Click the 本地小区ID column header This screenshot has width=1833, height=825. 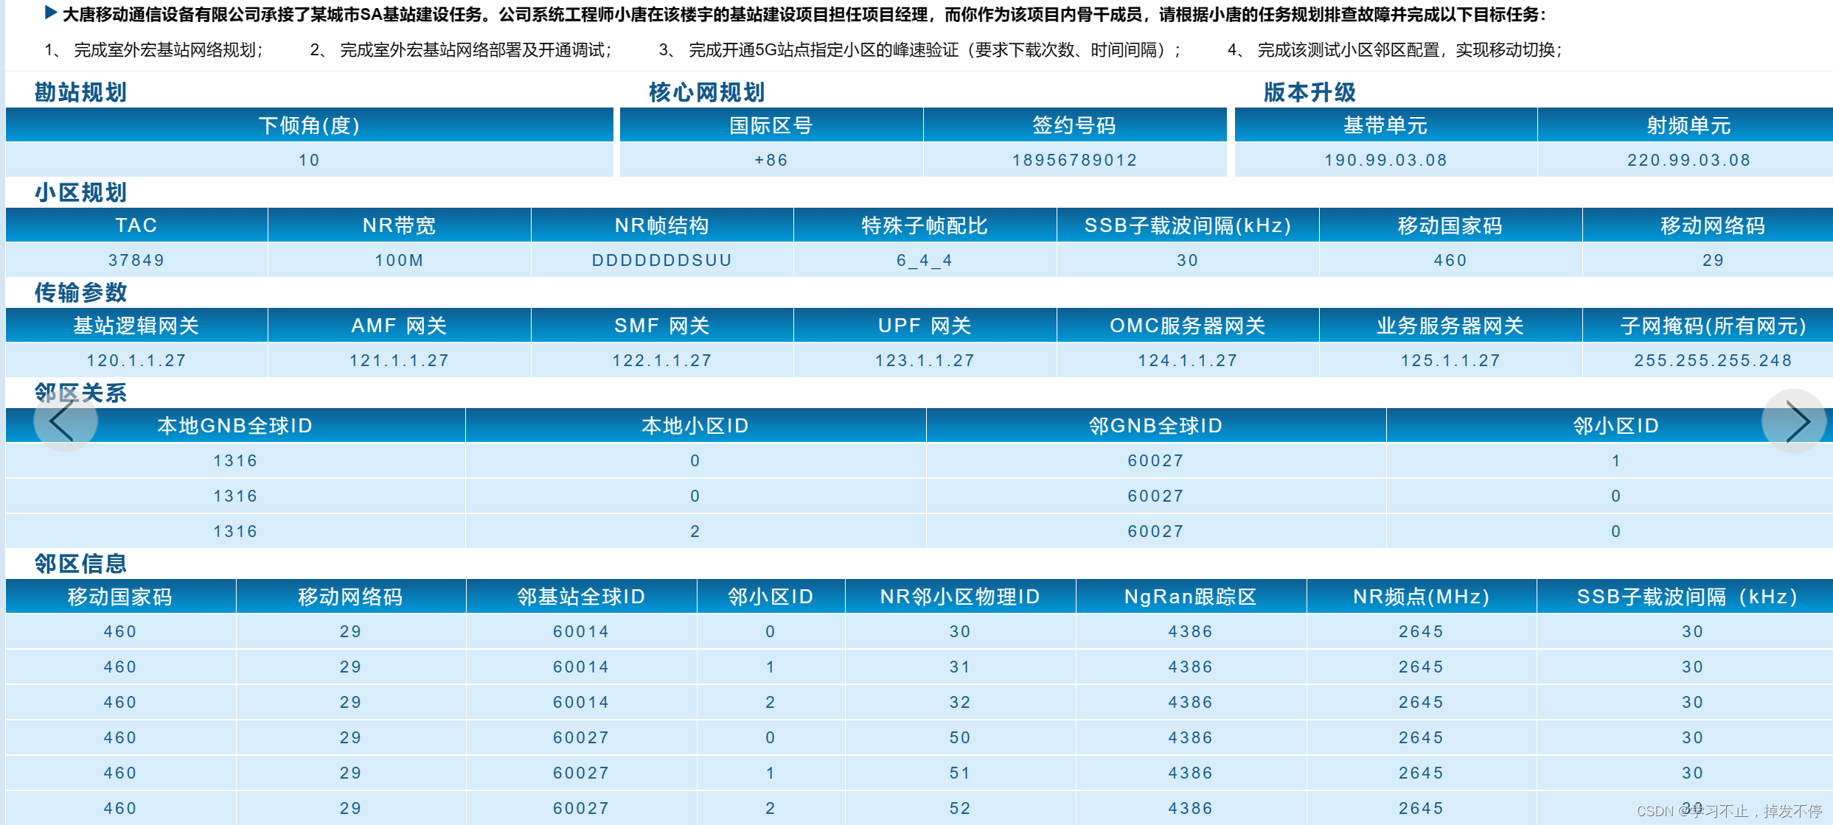(x=695, y=425)
